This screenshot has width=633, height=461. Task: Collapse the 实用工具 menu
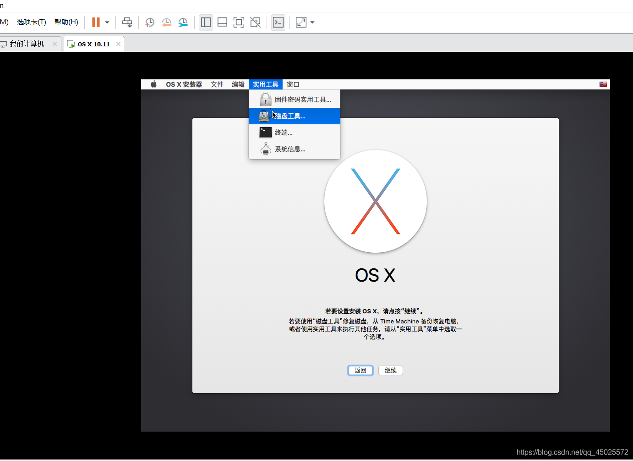266,84
